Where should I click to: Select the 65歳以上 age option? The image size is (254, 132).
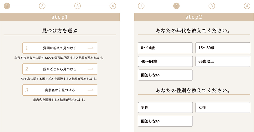pyautogui.click(x=223, y=61)
